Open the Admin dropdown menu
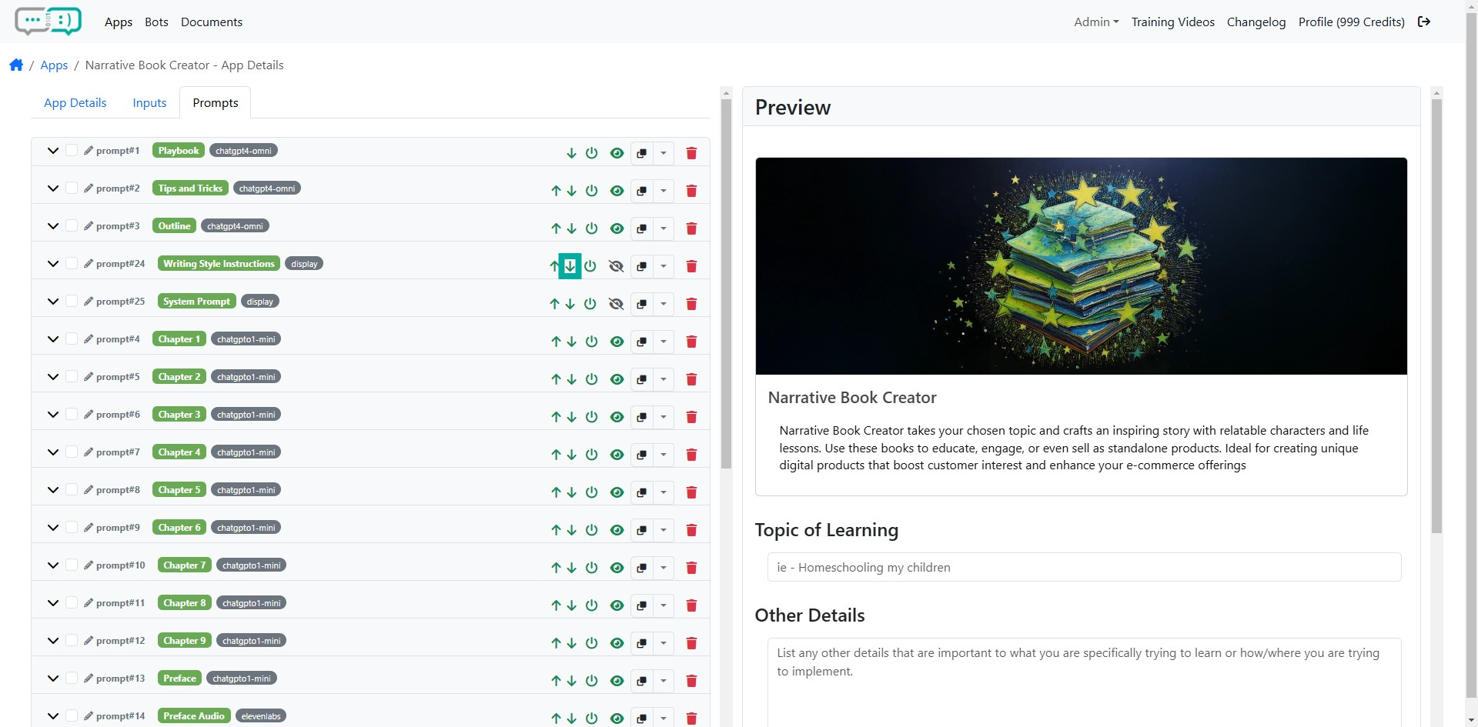The width and height of the screenshot is (1478, 727). coord(1095,22)
